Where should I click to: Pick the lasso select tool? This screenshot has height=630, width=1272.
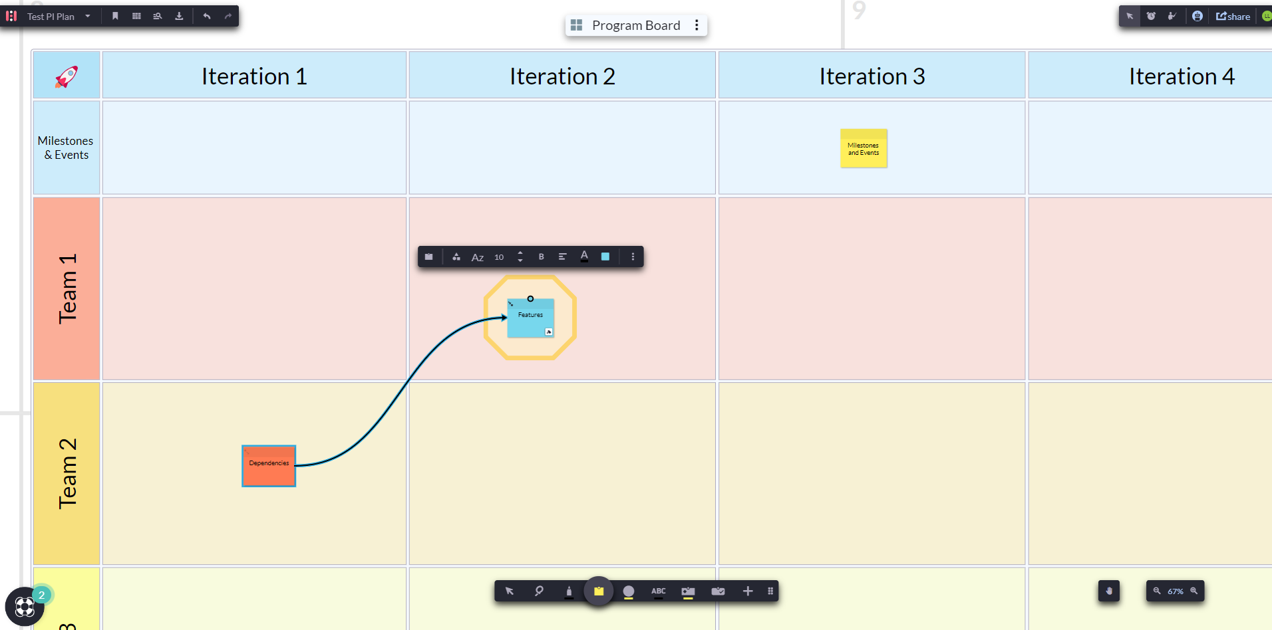click(x=539, y=591)
